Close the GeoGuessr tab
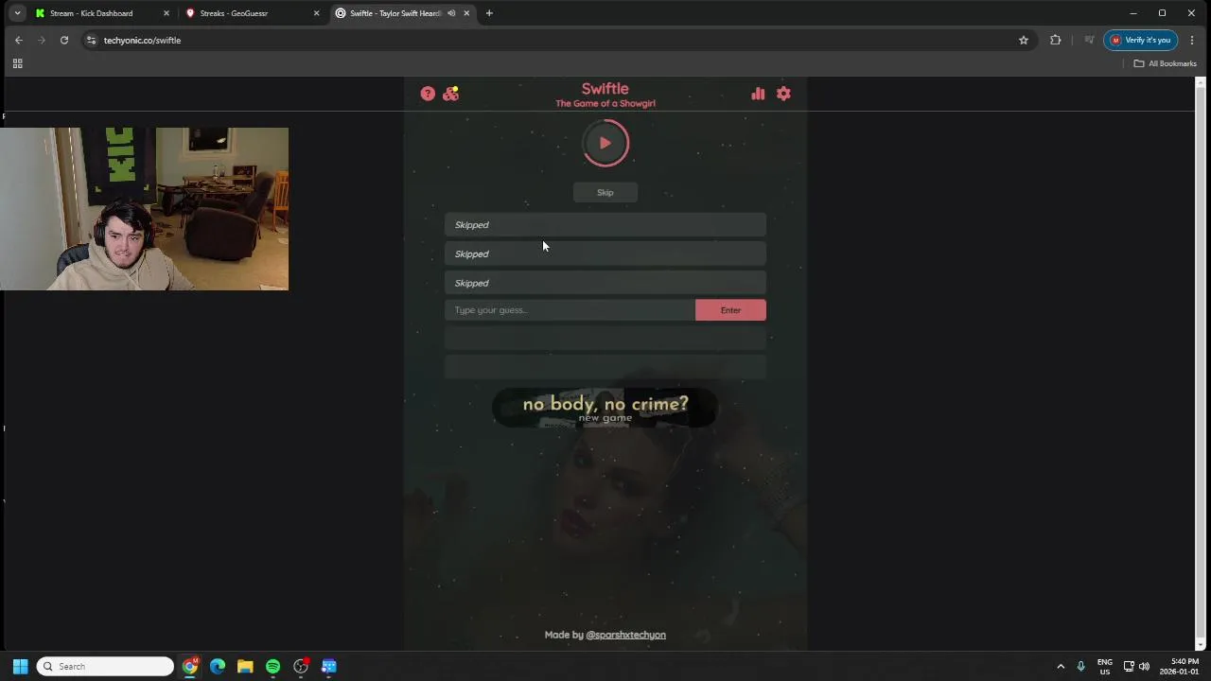 [x=316, y=13]
